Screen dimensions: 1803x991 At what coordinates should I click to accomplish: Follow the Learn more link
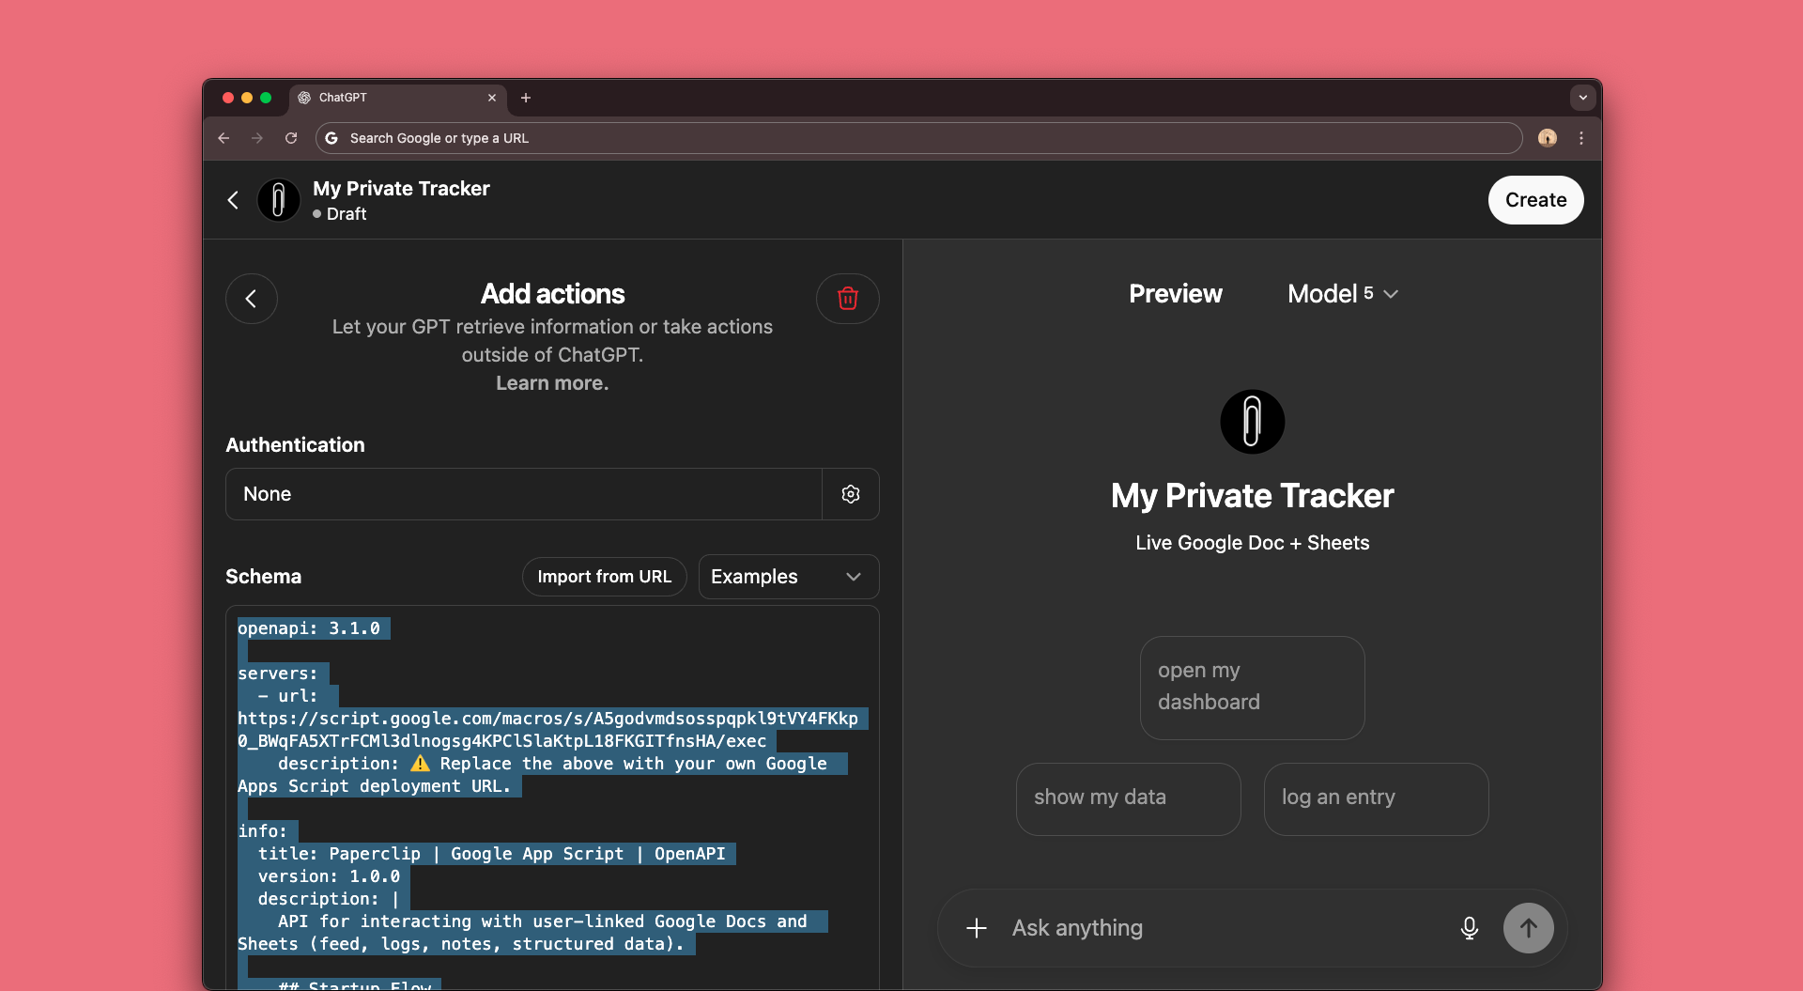(552, 383)
